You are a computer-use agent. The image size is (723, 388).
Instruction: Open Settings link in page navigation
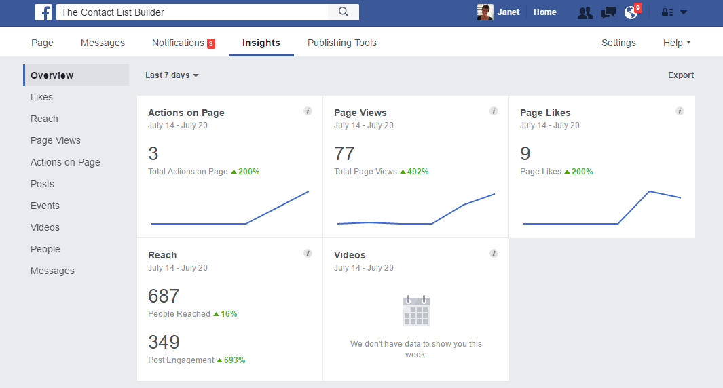pos(618,43)
